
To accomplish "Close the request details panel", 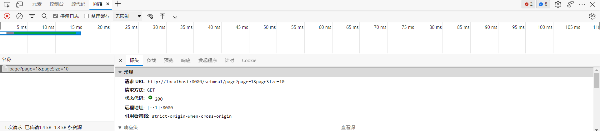I will pyautogui.click(x=120, y=61).
